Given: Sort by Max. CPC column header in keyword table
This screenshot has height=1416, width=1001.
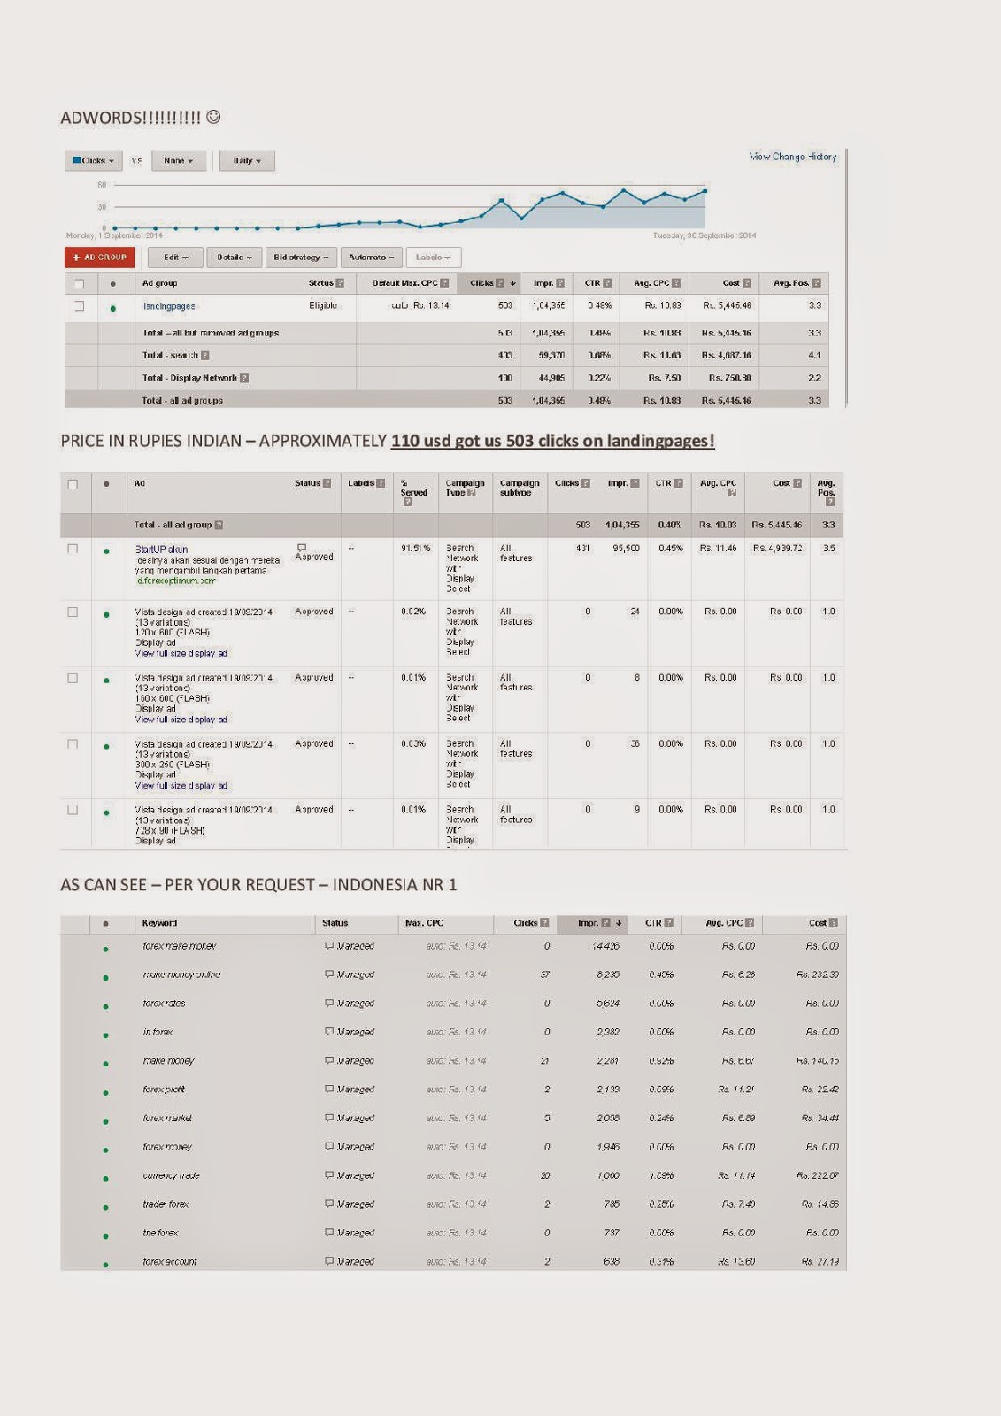Looking at the screenshot, I should [424, 923].
